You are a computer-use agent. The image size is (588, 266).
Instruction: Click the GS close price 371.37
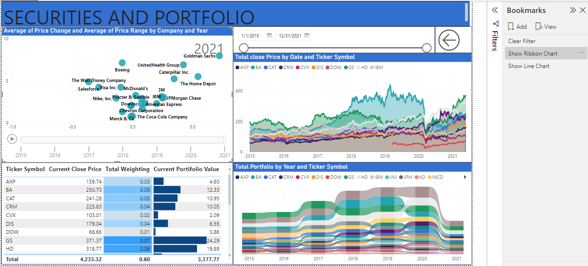[94, 240]
